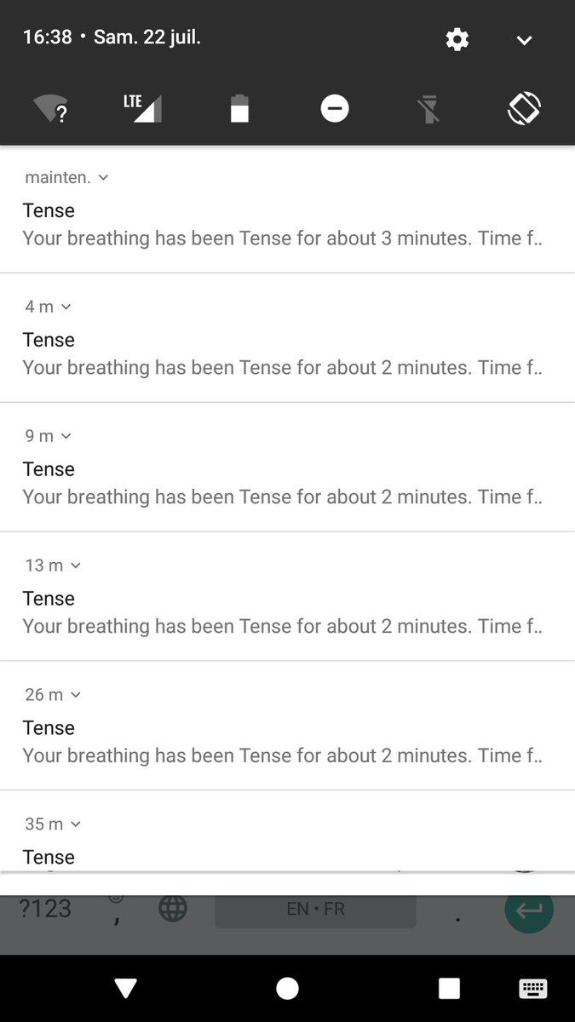Expand the 9 m notification chevron
This screenshot has height=1022, width=575.
[x=66, y=437]
